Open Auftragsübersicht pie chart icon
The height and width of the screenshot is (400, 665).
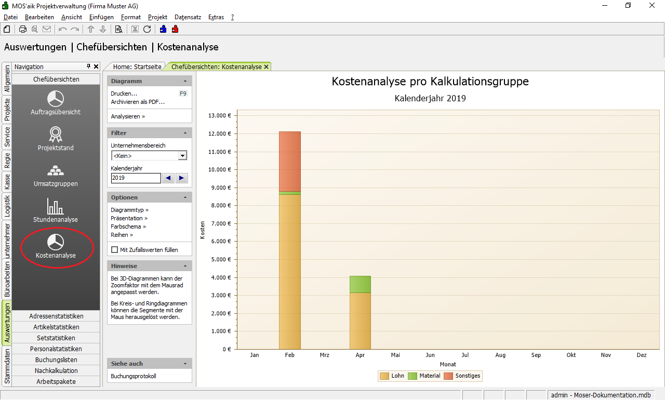click(56, 99)
